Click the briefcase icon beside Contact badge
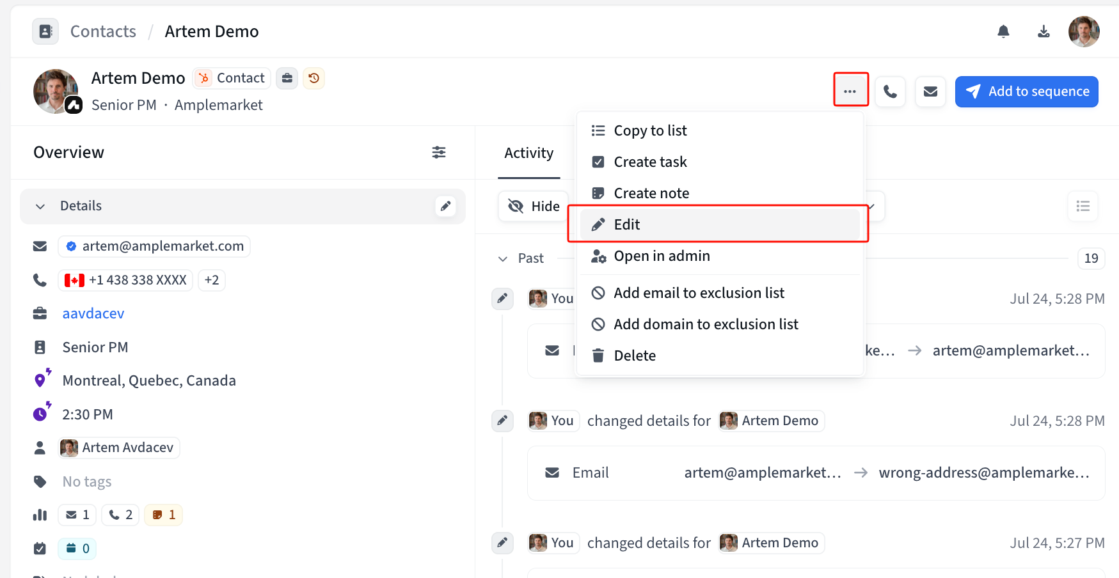Screen dimensions: 1119x578 pos(287,78)
